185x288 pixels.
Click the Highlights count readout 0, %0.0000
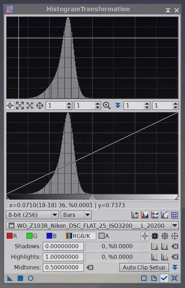pyautogui.click(x=117, y=257)
